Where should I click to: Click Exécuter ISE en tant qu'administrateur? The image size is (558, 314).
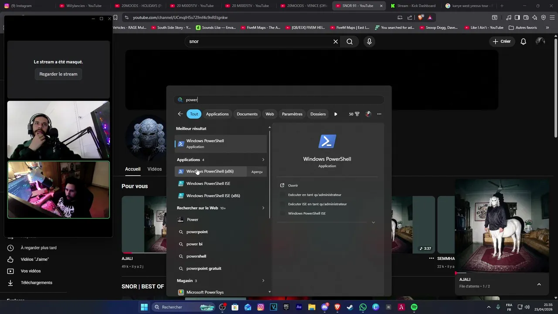[x=317, y=204]
